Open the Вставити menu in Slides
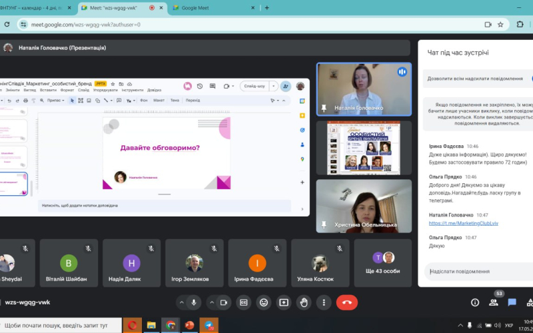This screenshot has height=333, width=533. 48,91
